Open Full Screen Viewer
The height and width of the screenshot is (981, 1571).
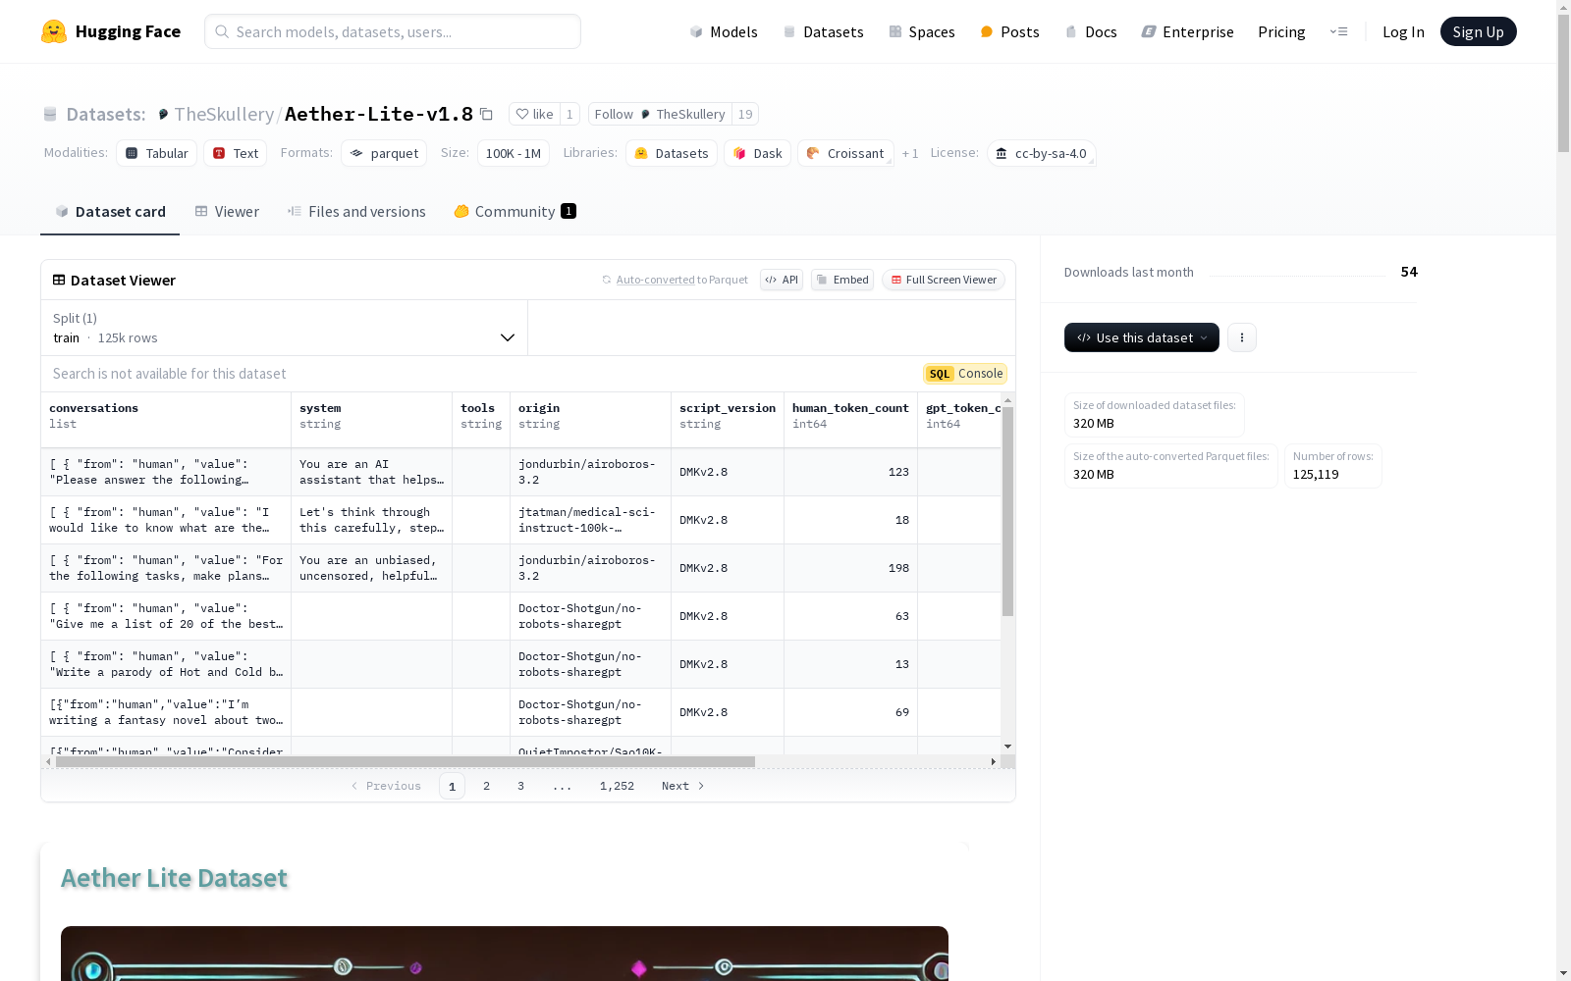click(x=944, y=280)
